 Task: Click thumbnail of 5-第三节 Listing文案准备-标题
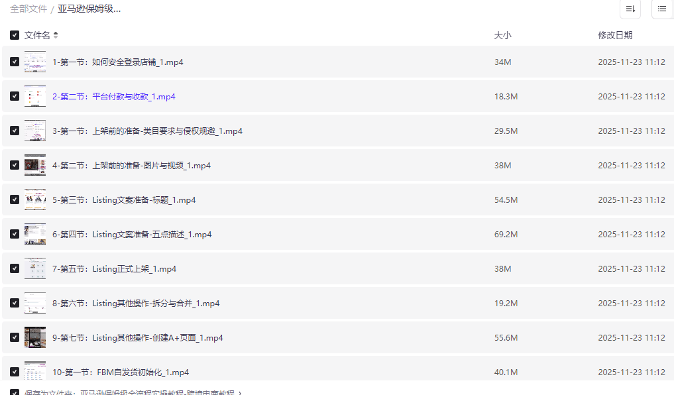[x=35, y=199]
